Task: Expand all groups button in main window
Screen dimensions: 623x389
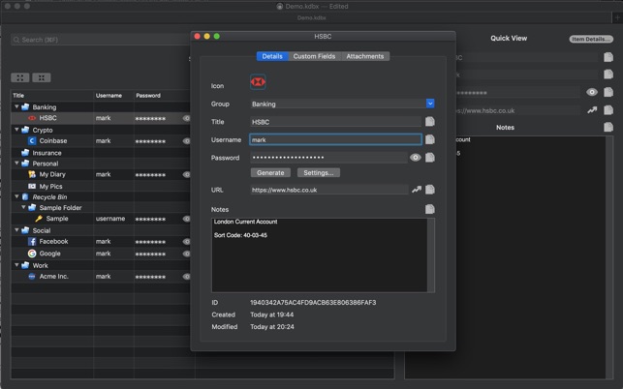Action: (x=20, y=77)
